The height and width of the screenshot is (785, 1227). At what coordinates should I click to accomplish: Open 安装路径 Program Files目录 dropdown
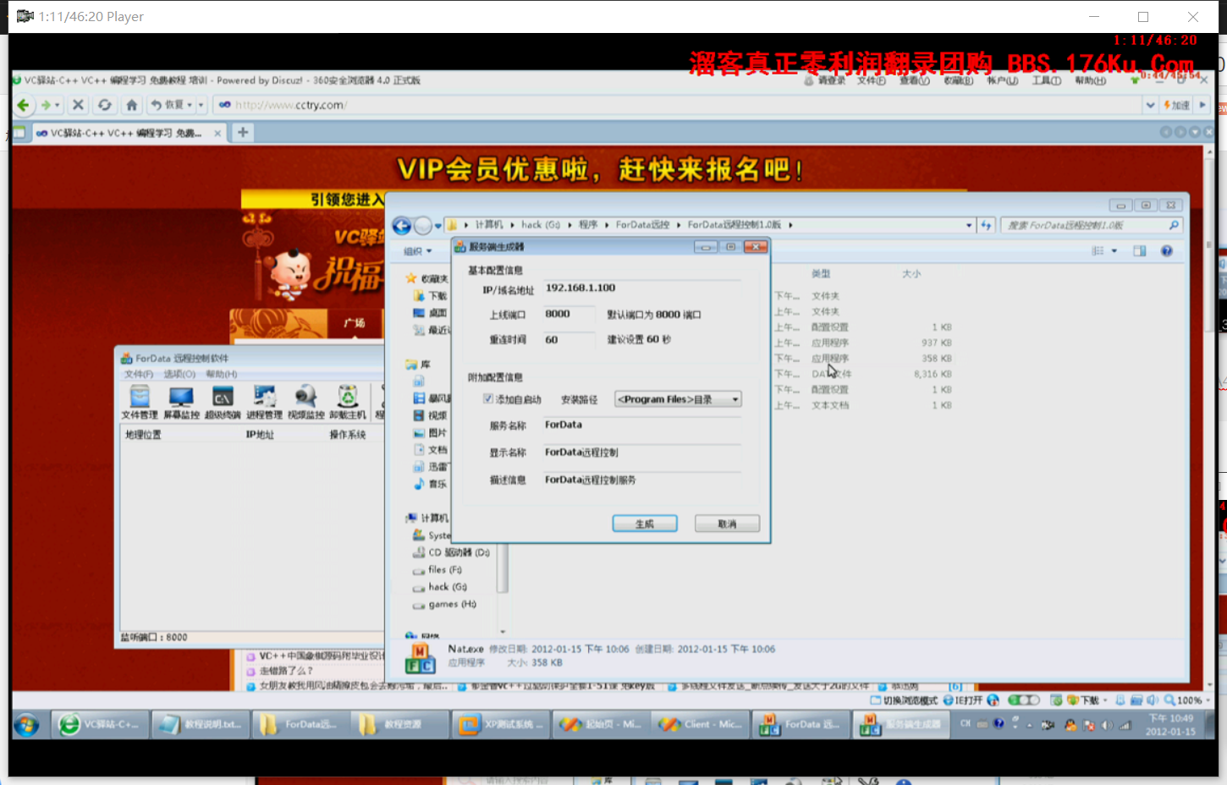point(679,399)
